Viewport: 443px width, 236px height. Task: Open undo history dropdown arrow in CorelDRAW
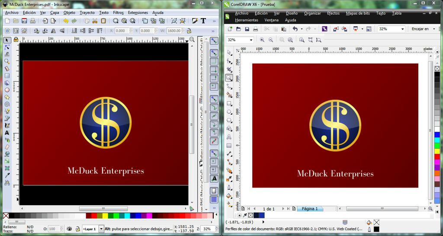302,29
